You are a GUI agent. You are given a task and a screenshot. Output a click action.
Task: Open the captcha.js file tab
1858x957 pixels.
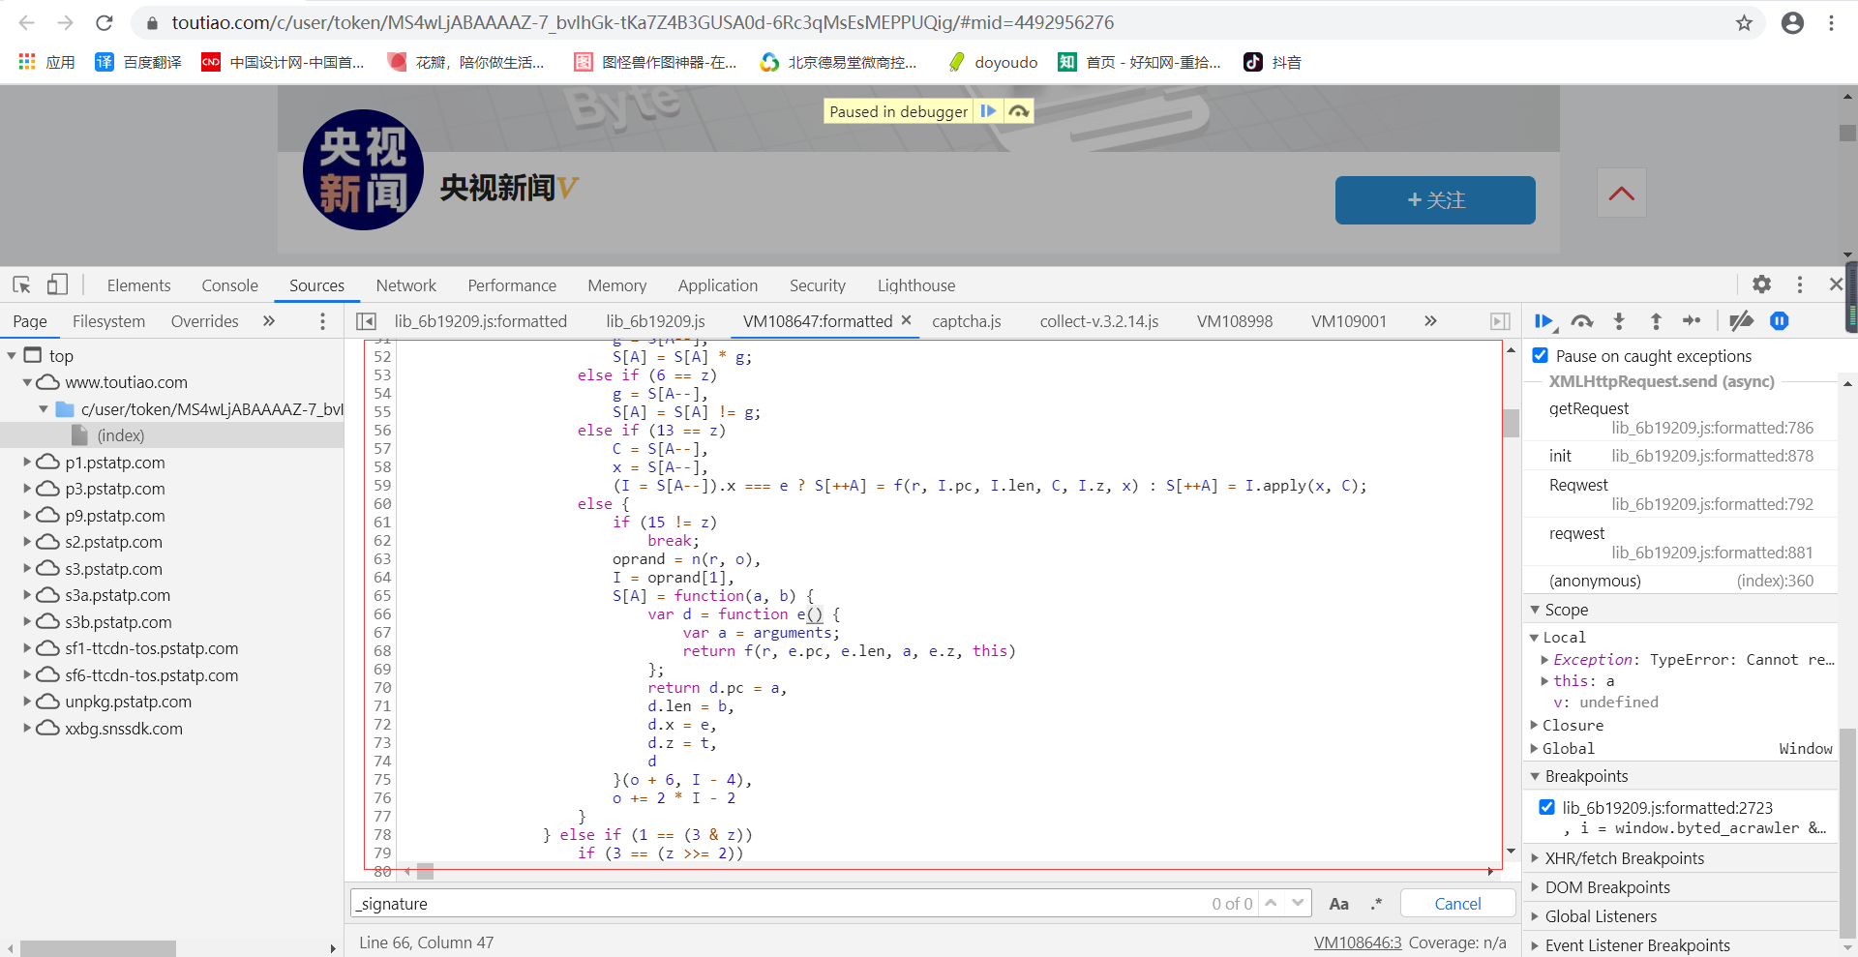[966, 321]
